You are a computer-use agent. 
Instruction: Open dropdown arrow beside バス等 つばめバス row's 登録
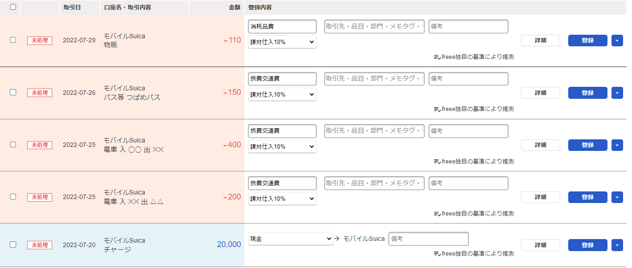pos(617,93)
